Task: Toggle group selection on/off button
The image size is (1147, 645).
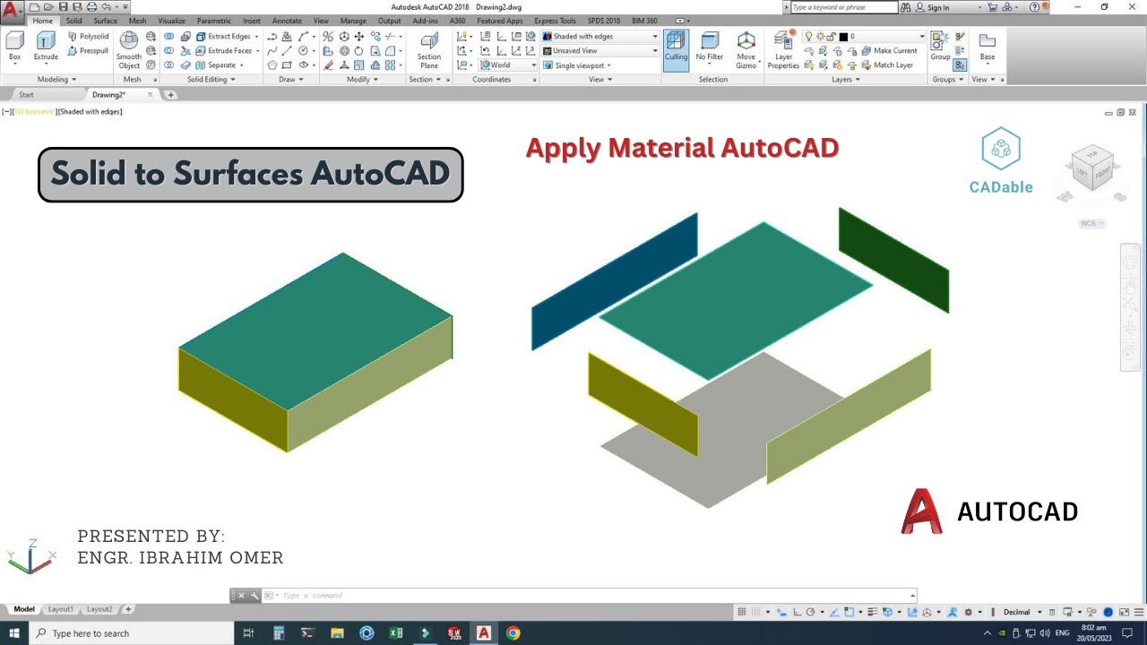Action: [x=960, y=65]
